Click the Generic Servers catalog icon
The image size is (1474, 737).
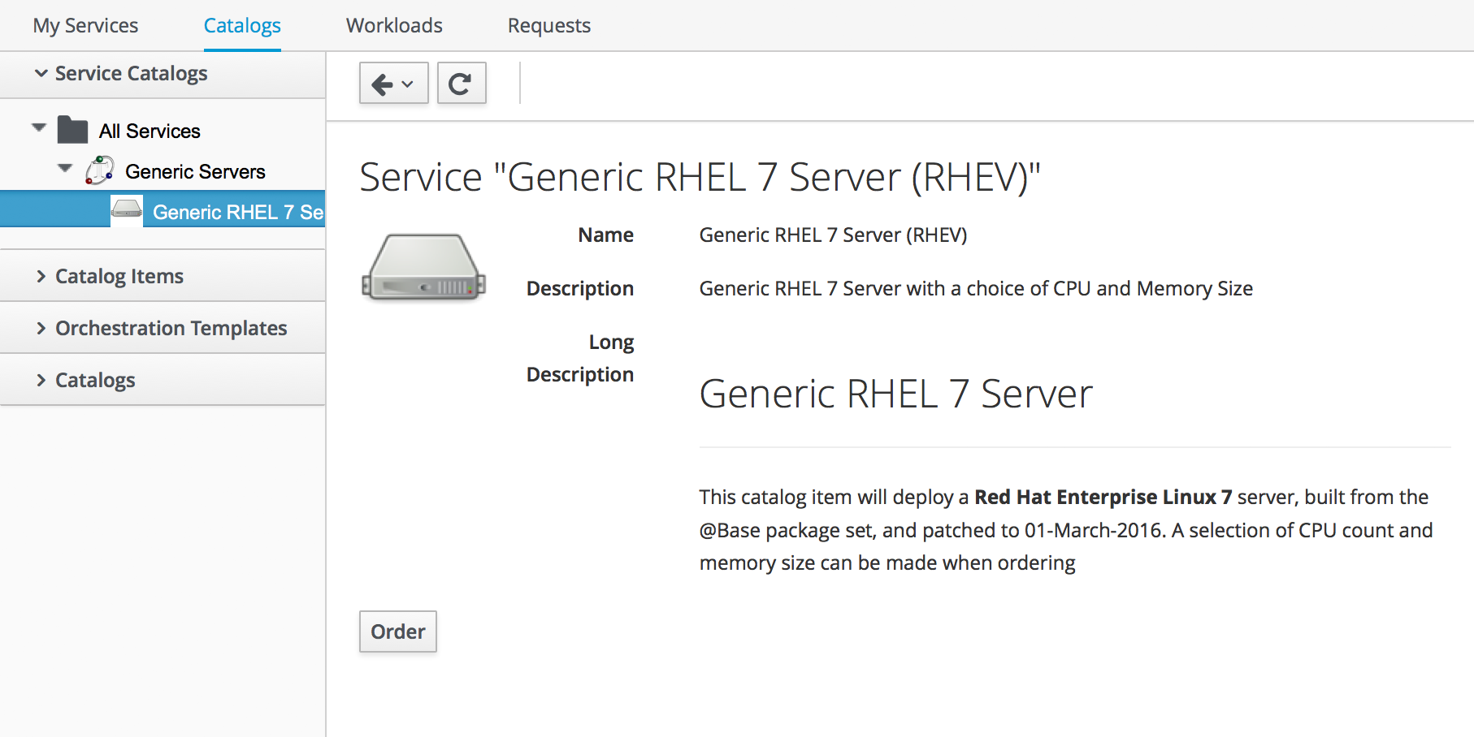click(99, 171)
